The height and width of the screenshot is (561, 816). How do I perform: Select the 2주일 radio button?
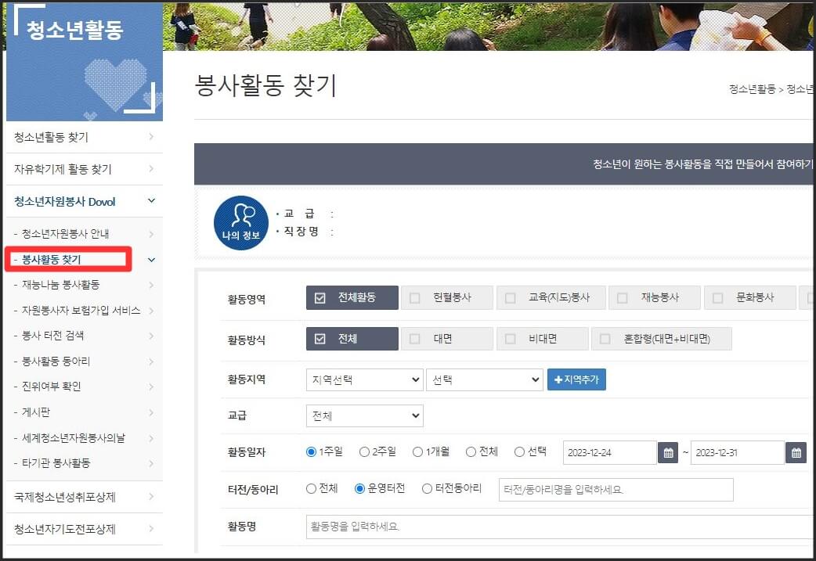point(366,451)
